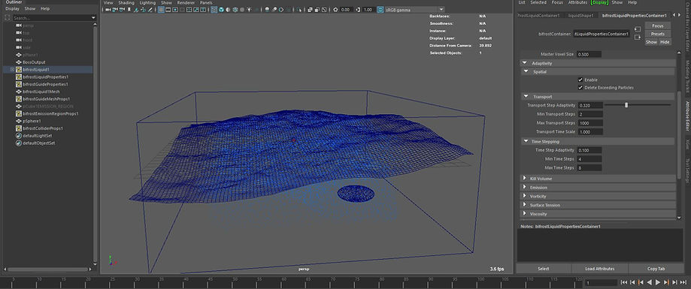This screenshot has height=289, width=691.
Task: Select bifrostLiquidProperties1 in Outliner
Action: (45, 77)
